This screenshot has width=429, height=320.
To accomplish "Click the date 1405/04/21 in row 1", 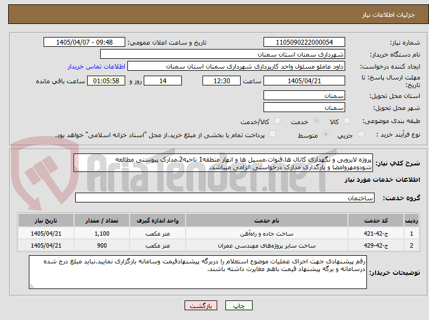I will click(x=46, y=233).
